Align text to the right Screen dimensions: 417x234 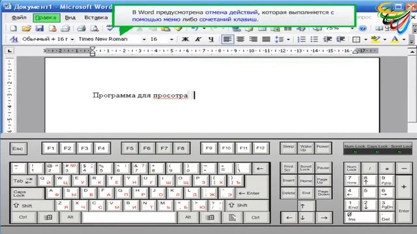point(253,39)
